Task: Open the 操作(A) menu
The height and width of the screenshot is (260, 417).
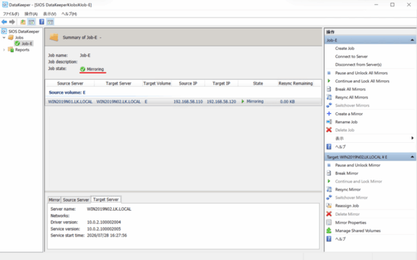Action: pos(31,14)
